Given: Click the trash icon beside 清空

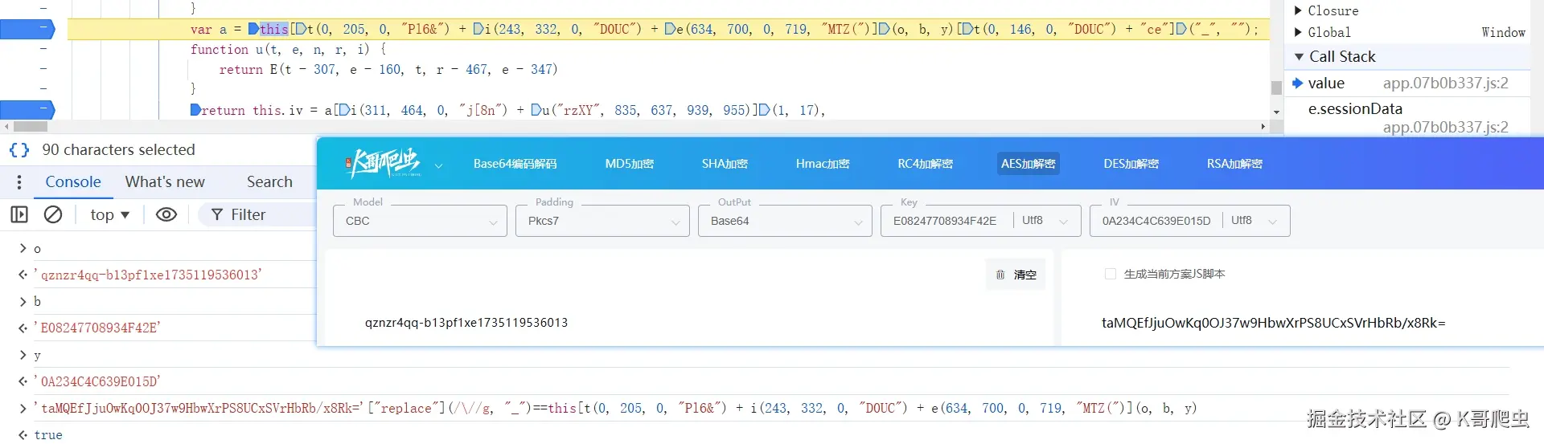Looking at the screenshot, I should (x=1000, y=275).
